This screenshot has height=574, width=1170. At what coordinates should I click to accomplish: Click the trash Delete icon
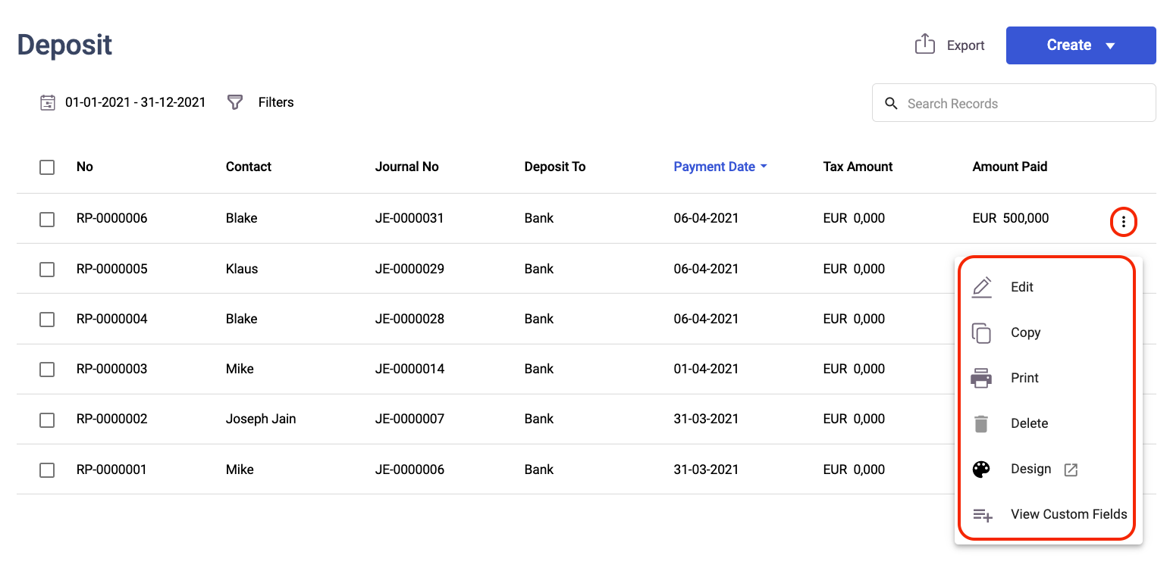(981, 423)
